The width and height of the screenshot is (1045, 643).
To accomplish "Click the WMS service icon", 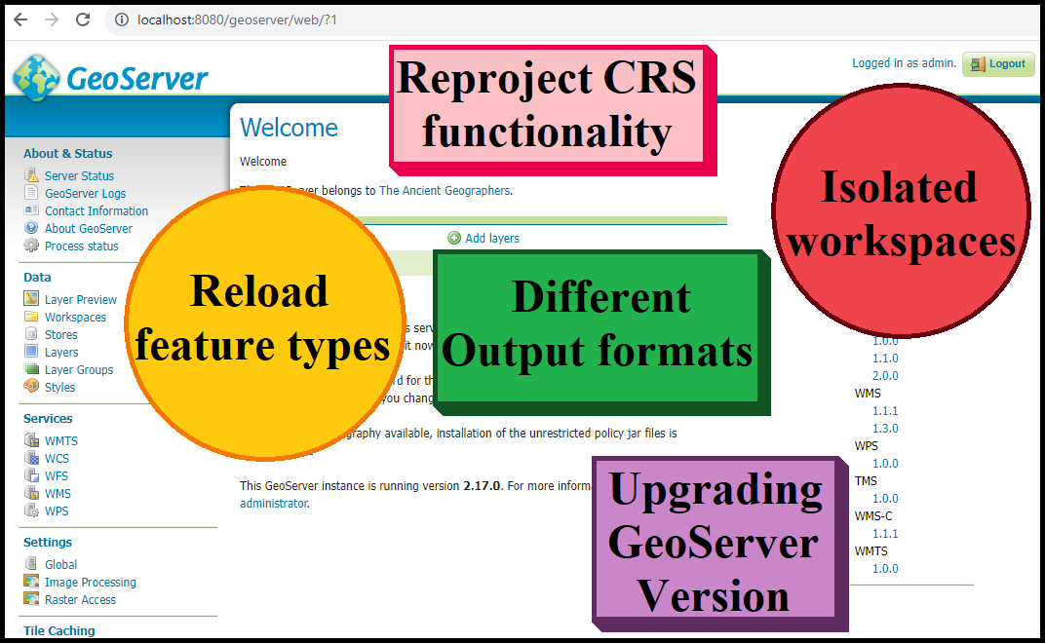I will pos(31,492).
